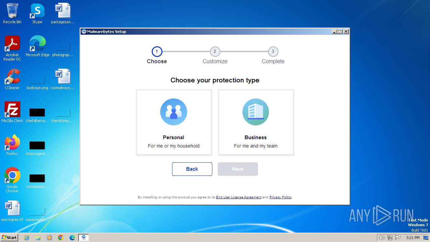The image size is (430, 242).
Task: Select choiceagent desktop file
Action: click(37, 148)
